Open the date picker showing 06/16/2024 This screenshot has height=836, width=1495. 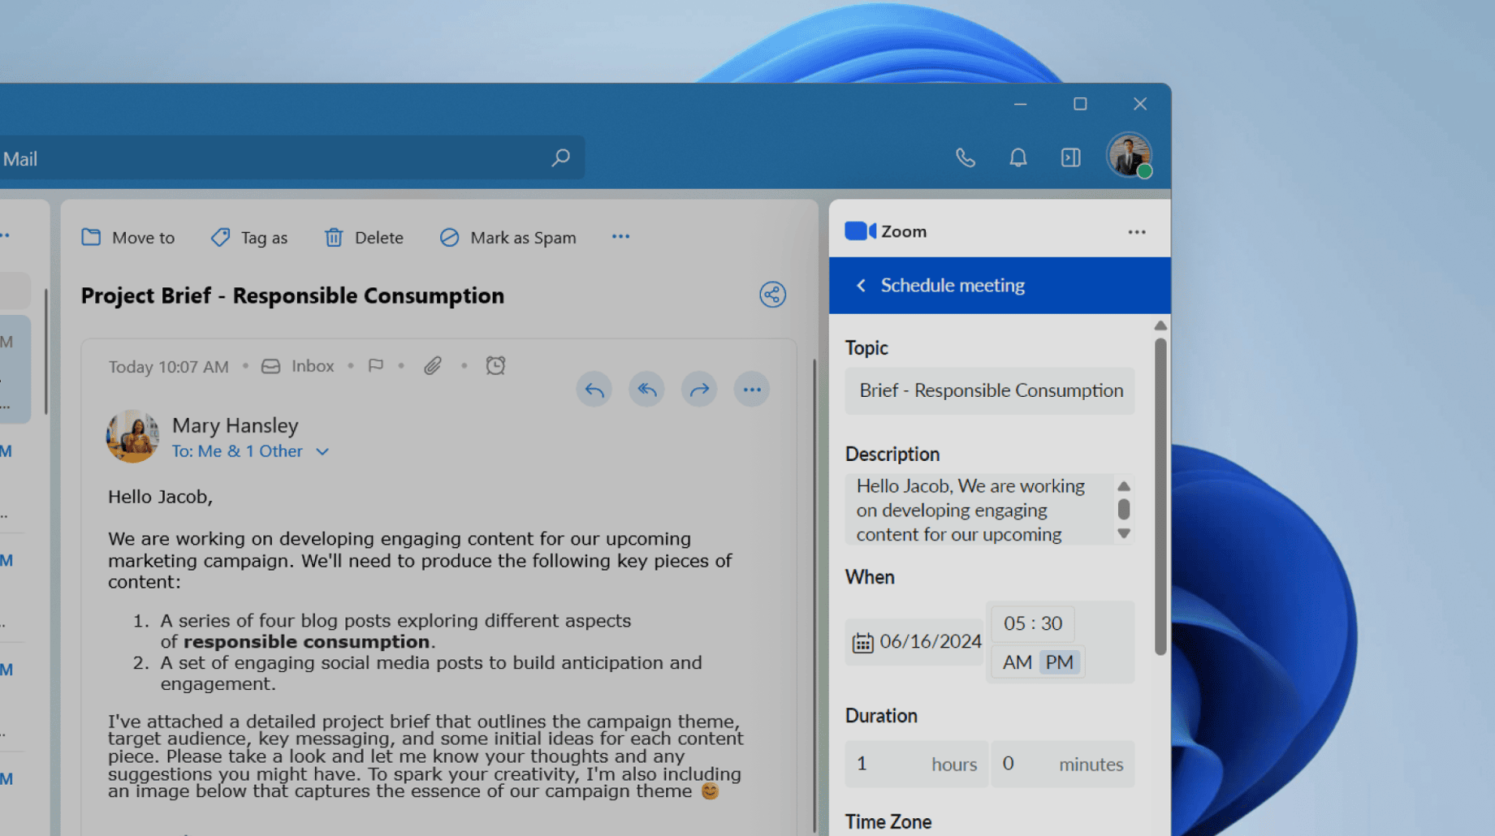914,642
